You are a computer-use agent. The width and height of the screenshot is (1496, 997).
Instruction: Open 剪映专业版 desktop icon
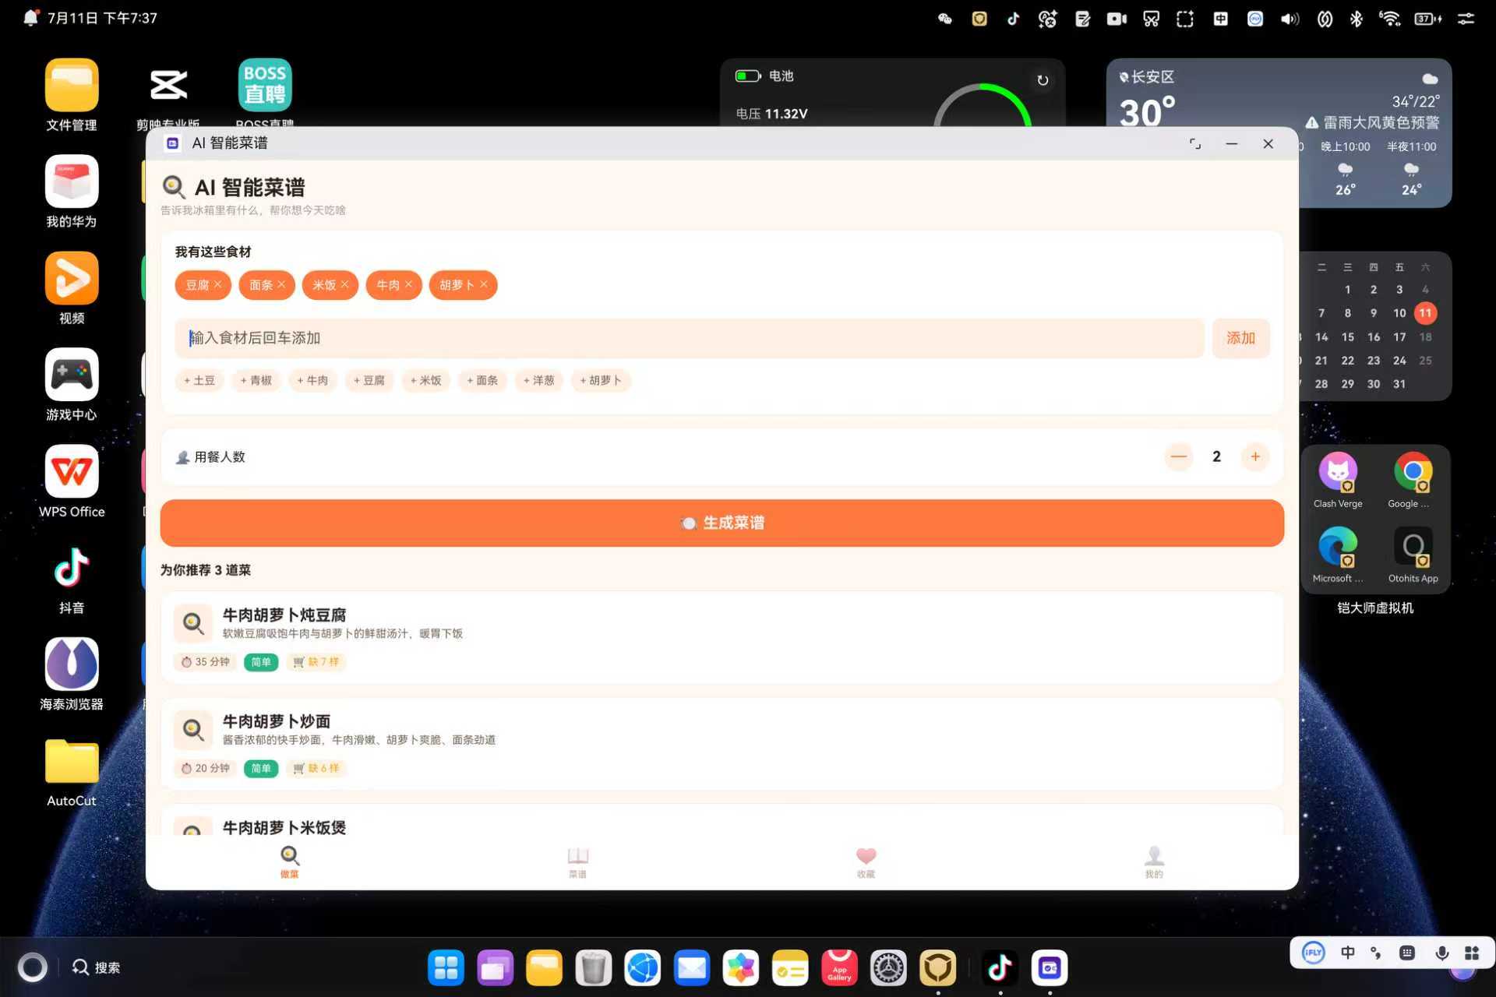(168, 92)
